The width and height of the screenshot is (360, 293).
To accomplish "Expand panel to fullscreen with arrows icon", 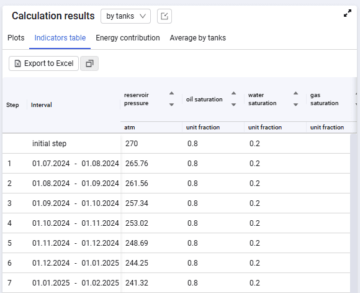I will 348,13.
